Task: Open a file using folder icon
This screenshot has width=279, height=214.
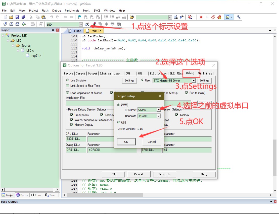Action: [11, 17]
